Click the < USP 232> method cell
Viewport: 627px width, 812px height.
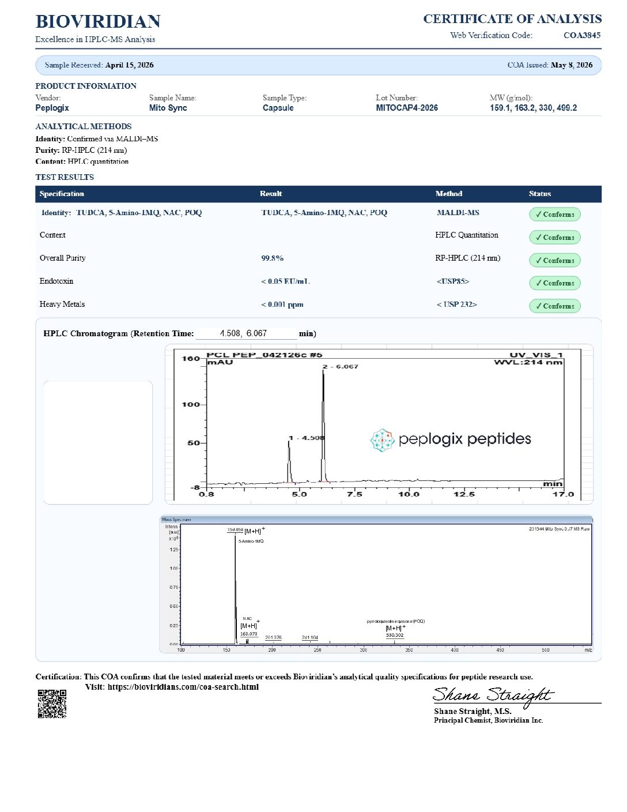(456, 304)
